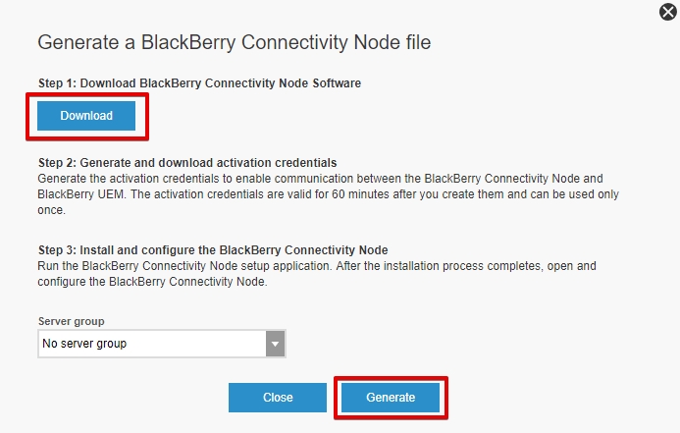Dismiss the dialog with the X icon
This screenshot has width=680, height=433.
[668, 12]
